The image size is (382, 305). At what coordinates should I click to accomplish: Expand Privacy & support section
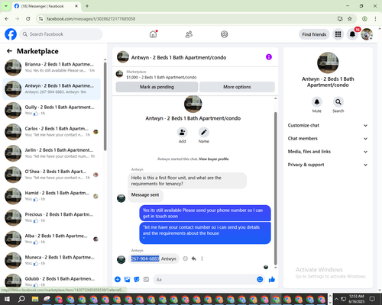[328, 165]
